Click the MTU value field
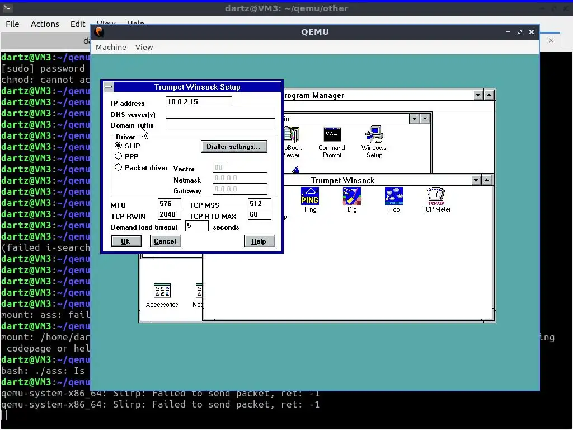Screen dimensions: 573x430 coord(169,204)
